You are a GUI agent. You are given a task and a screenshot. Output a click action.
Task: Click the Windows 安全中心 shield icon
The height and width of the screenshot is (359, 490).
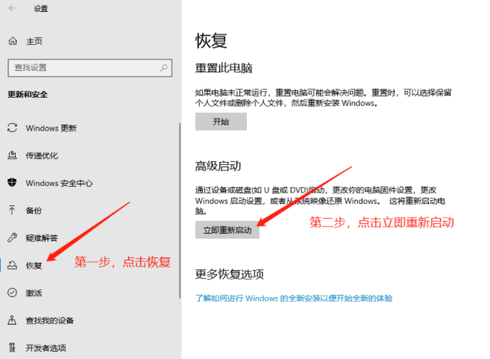[x=12, y=182]
